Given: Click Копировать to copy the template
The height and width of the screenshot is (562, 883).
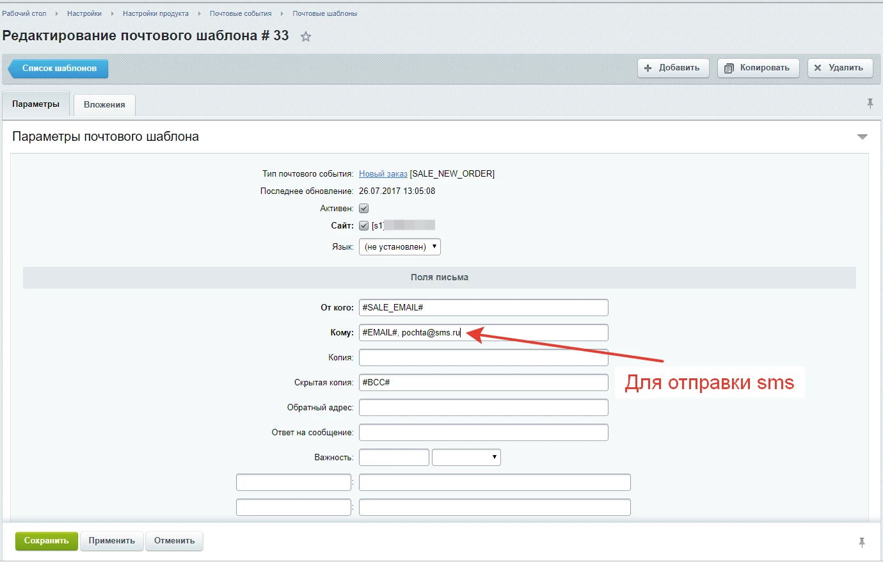Looking at the screenshot, I should (x=758, y=68).
